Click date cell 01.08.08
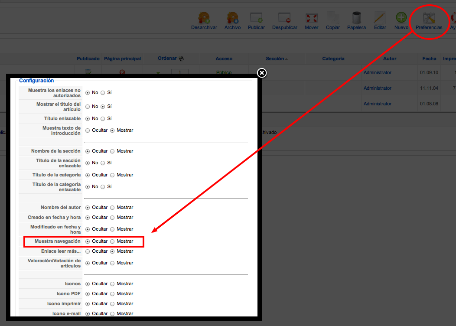 (x=429, y=104)
